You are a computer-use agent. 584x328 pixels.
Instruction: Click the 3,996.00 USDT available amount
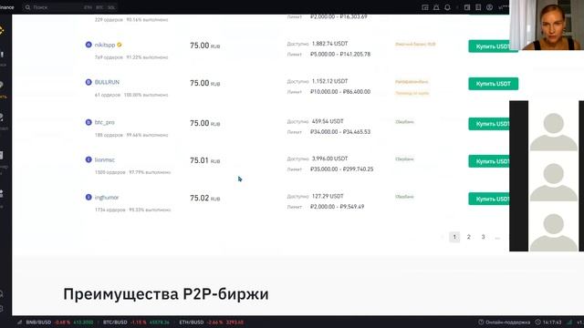(330, 159)
